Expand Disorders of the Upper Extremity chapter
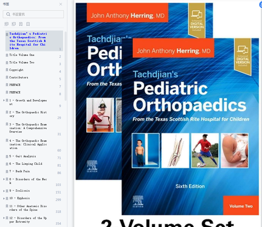This screenshot has width=262, height=227. [4, 218]
